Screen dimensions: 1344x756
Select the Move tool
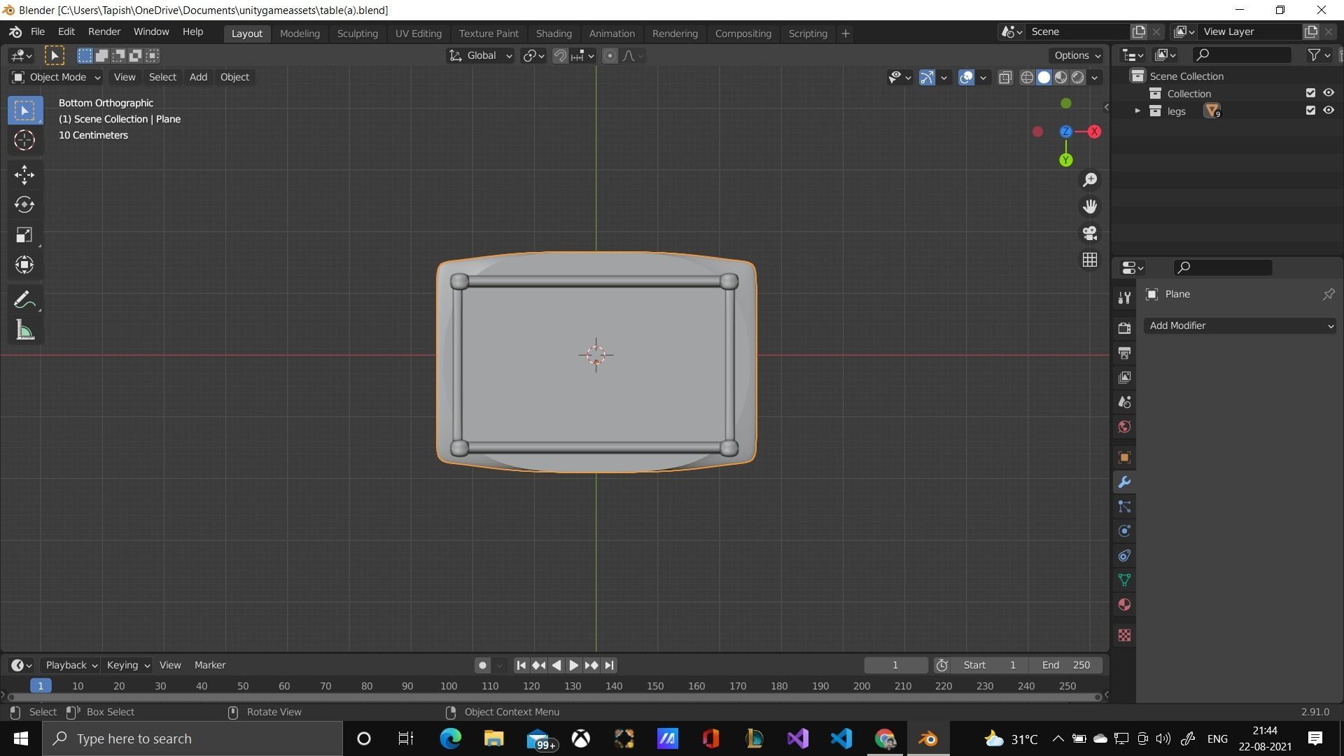24,174
